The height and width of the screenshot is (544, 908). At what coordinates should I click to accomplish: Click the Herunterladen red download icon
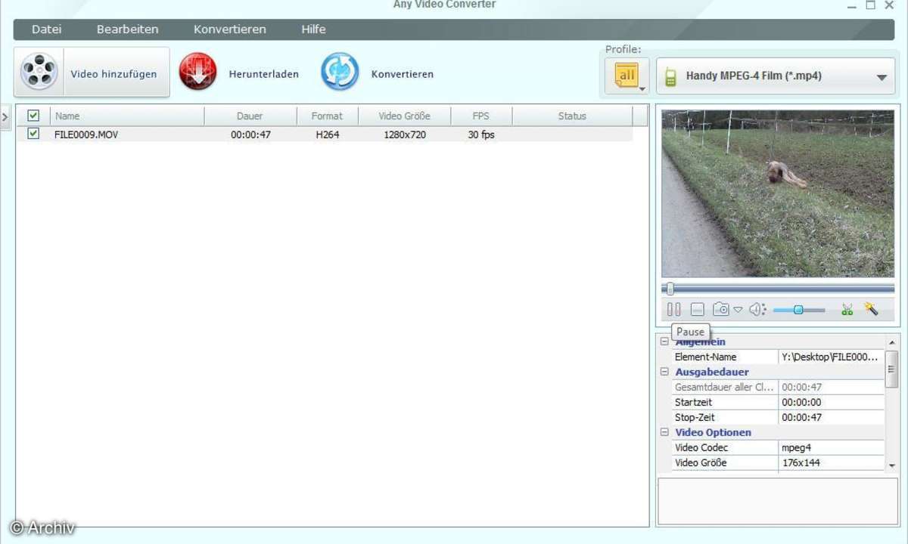197,73
